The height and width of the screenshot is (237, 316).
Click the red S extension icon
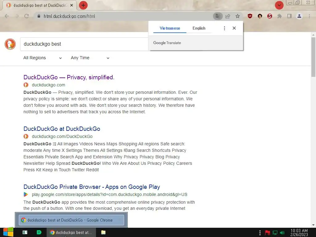(x=270, y=16)
